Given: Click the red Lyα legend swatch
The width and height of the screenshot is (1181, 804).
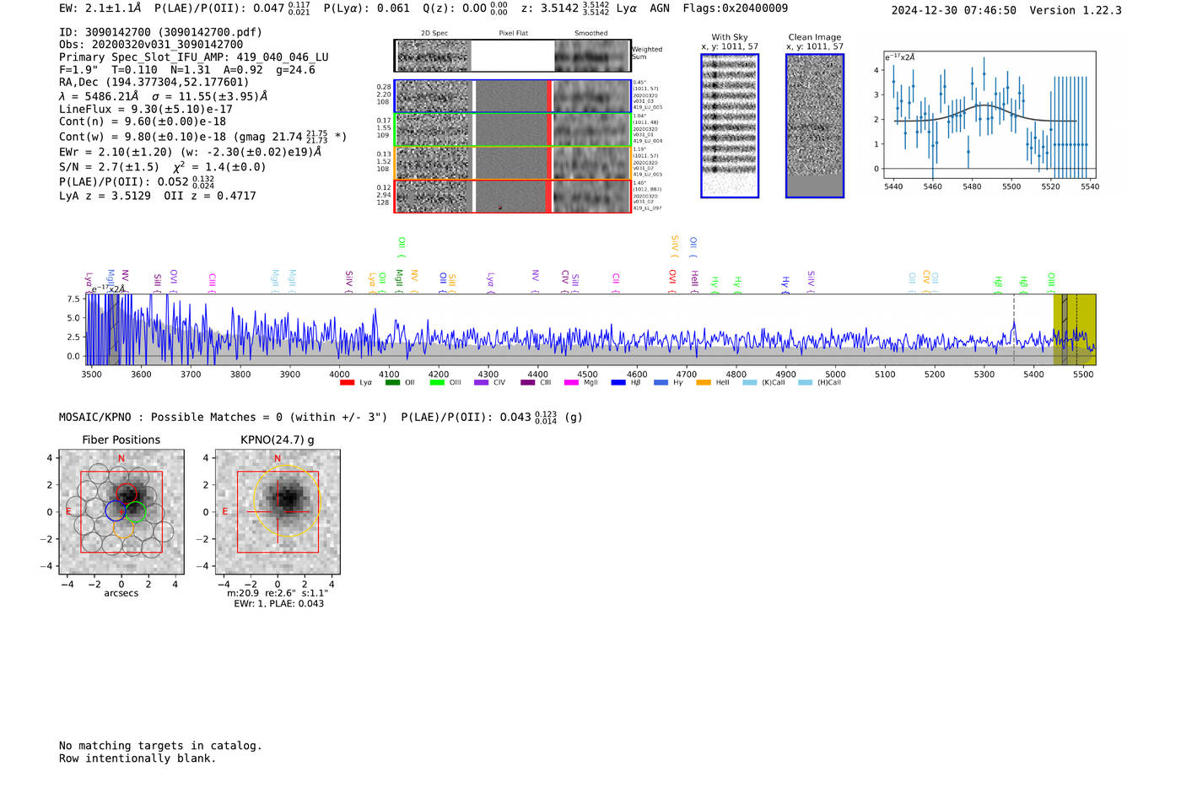Looking at the screenshot, I should pos(347,383).
